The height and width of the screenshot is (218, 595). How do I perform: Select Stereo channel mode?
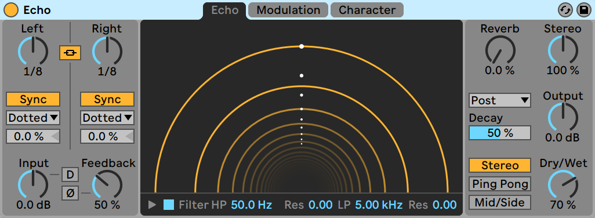click(500, 166)
